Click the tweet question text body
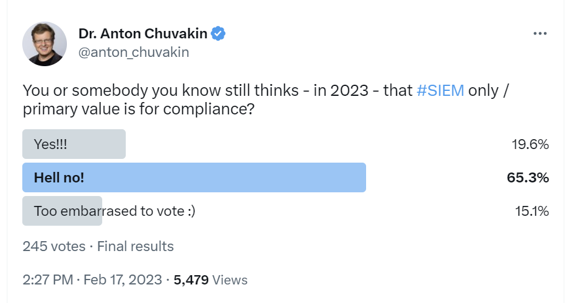573x303 pixels. (266, 100)
